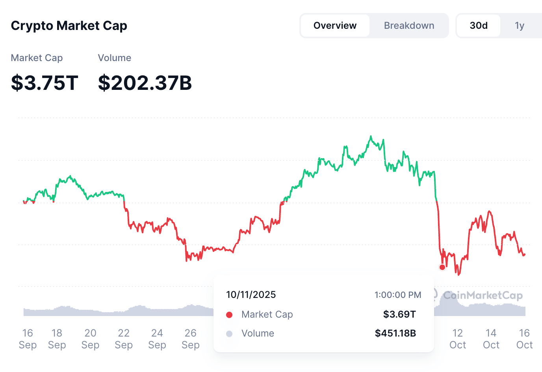Click the green peak of the chart line
The height and width of the screenshot is (372, 542).
pos(371,136)
